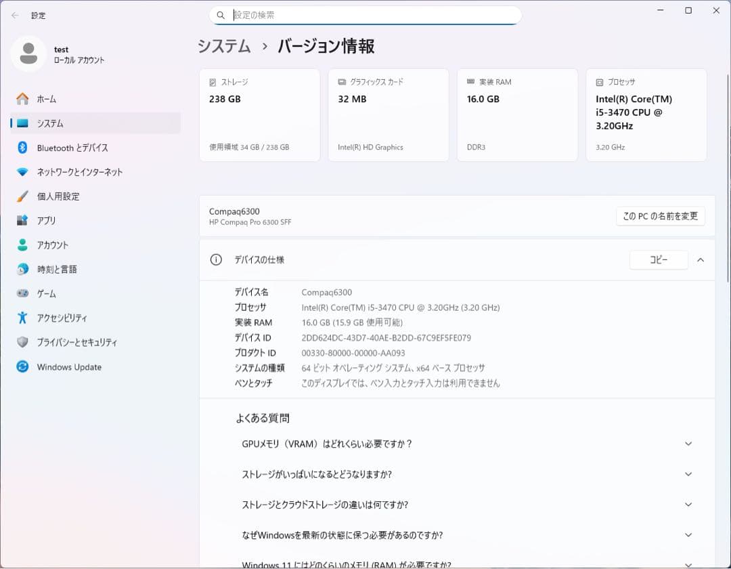
Task: Click the ゲーム controller icon
Action: 23,293
